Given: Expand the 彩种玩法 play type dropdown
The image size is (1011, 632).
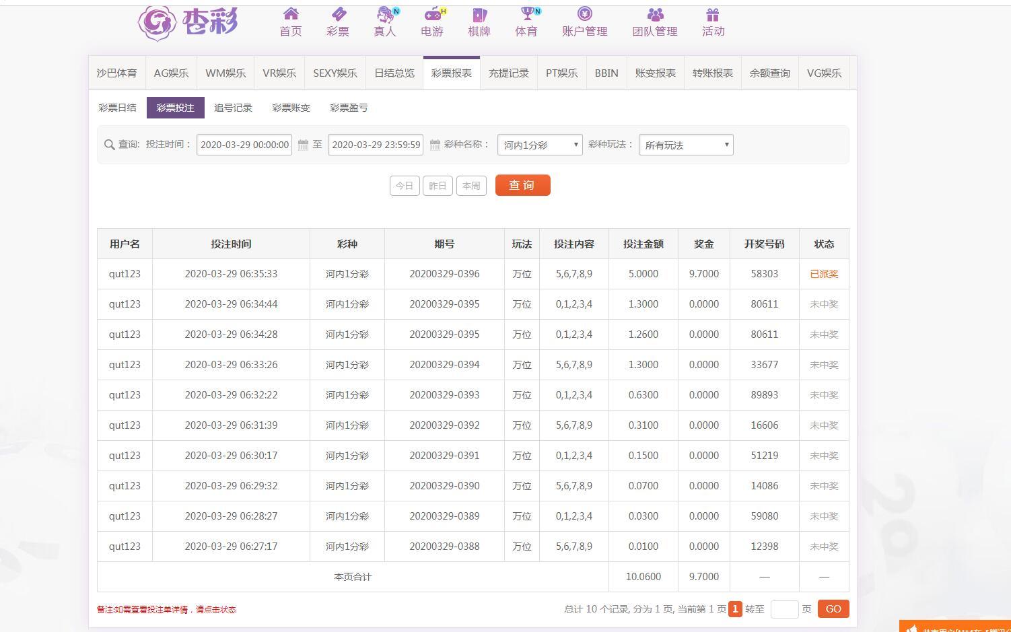Looking at the screenshot, I should [x=686, y=145].
